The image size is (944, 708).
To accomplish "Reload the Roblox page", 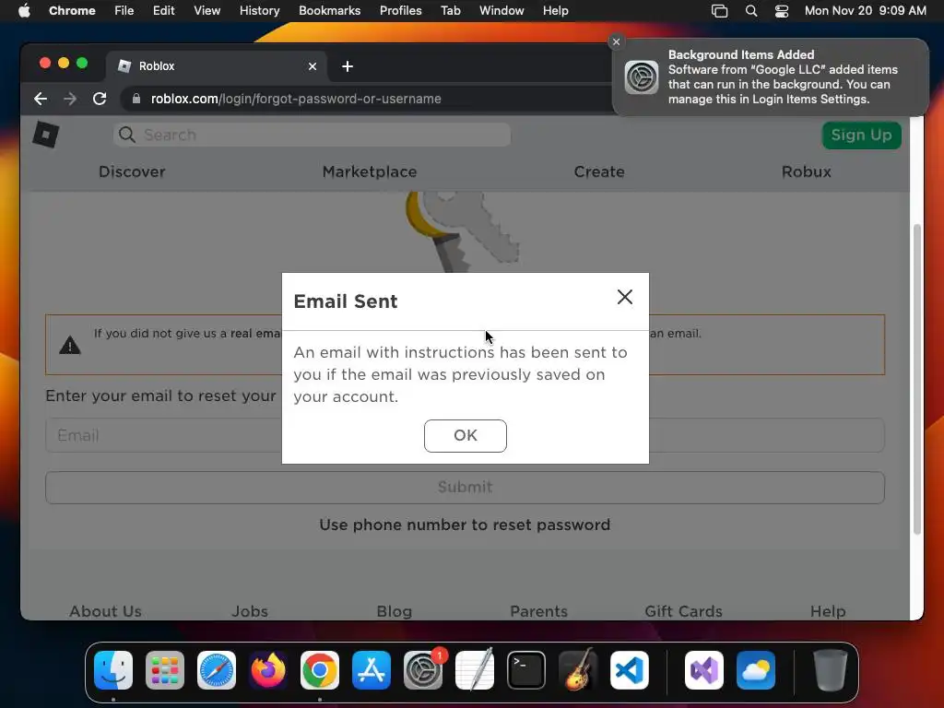I will (100, 99).
